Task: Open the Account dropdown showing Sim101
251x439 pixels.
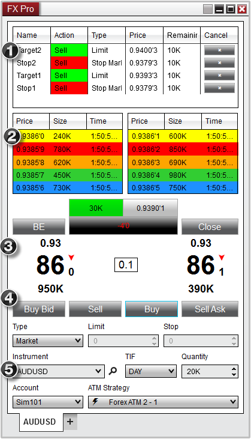Action: (48, 402)
